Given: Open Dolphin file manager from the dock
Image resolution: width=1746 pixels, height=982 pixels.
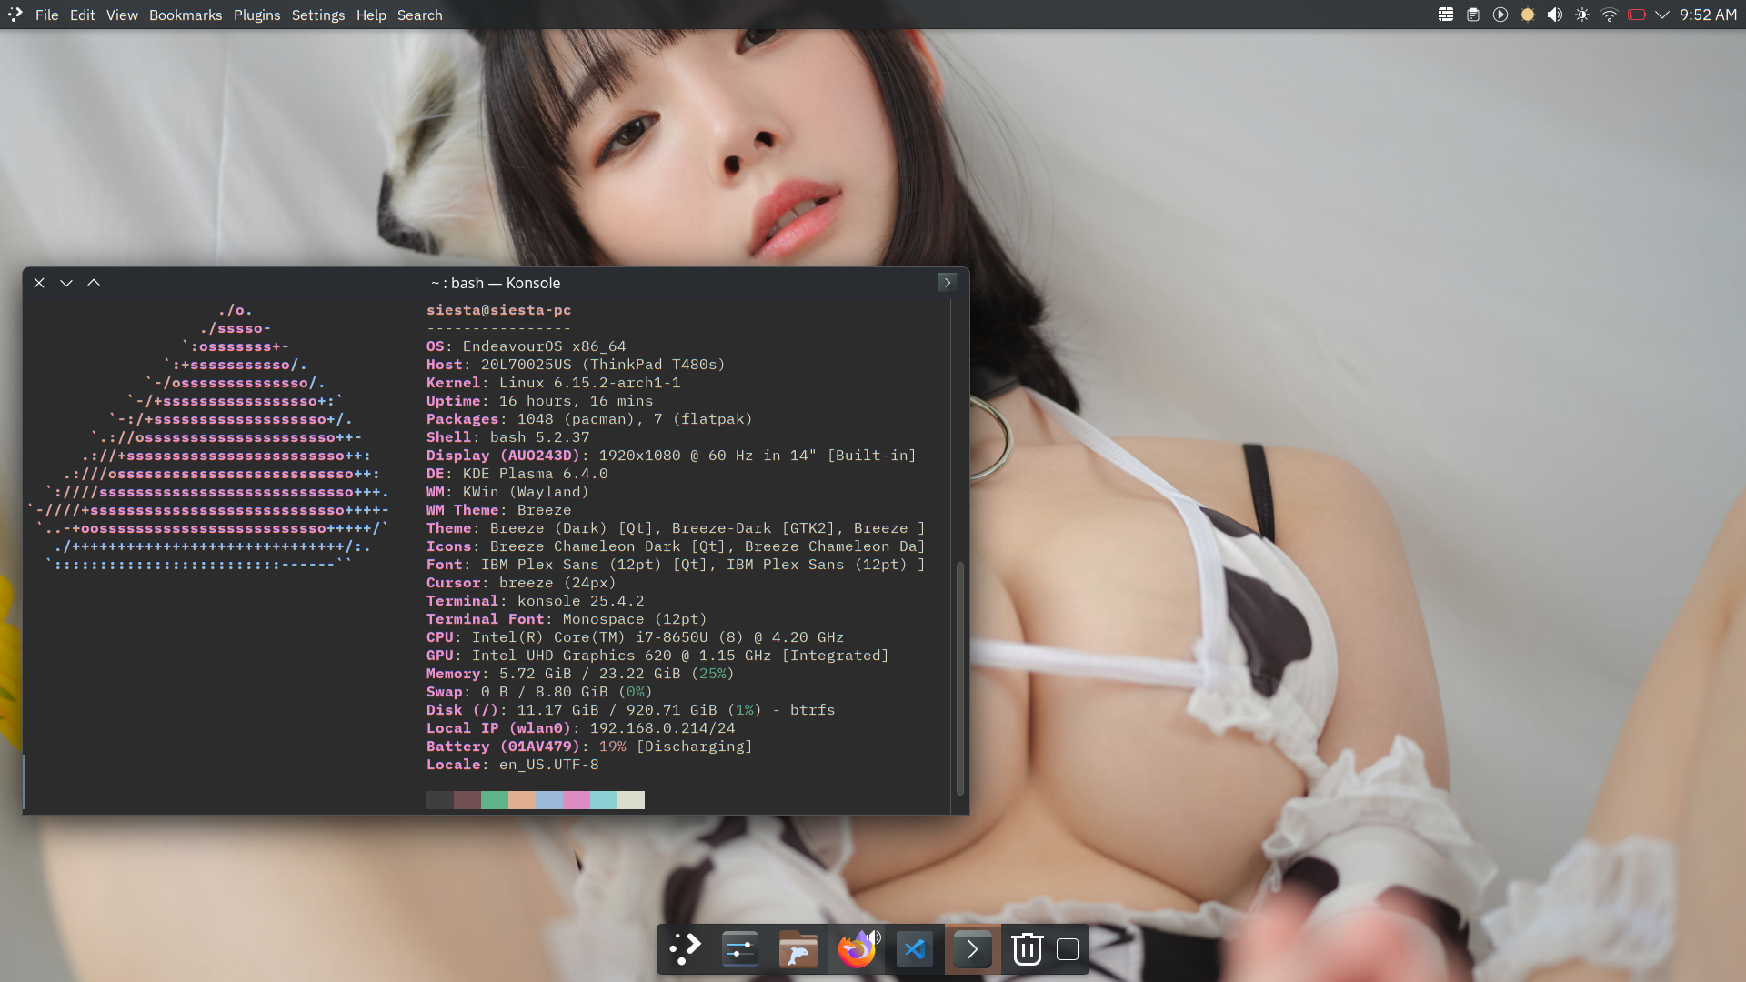Looking at the screenshot, I should point(798,949).
